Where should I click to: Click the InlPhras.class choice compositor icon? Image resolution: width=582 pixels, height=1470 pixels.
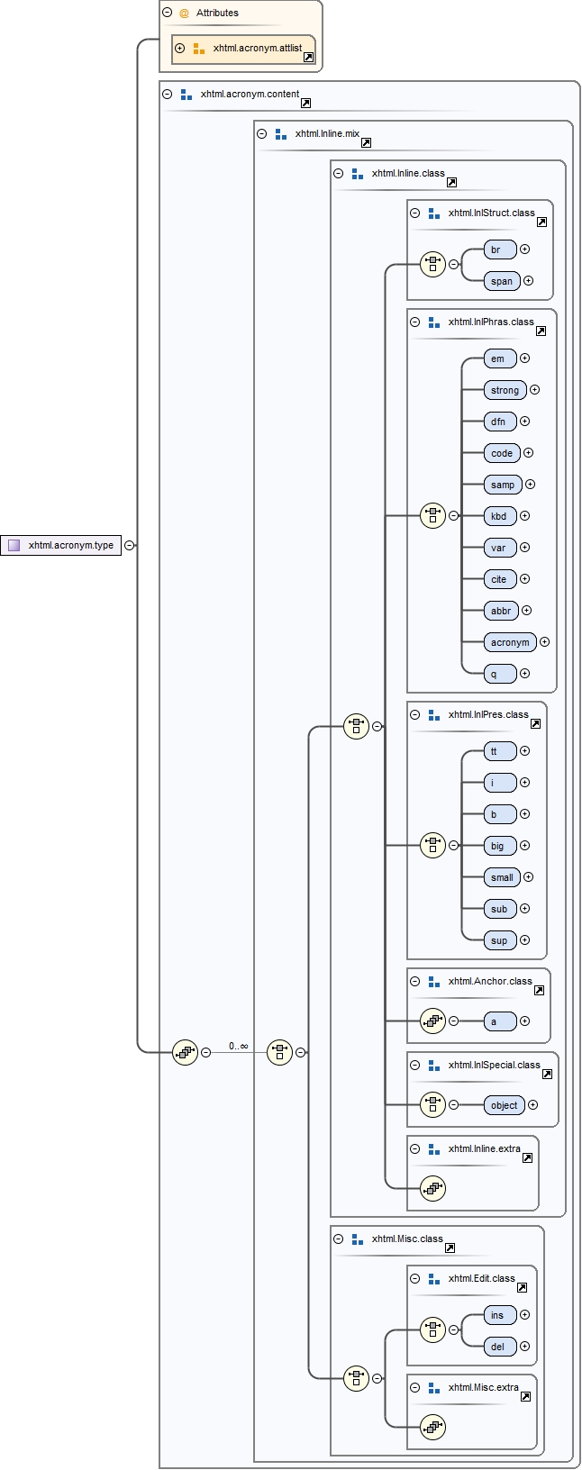(433, 516)
